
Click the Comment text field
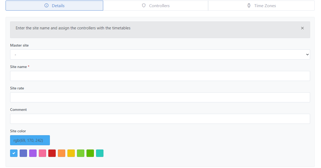tap(160, 119)
